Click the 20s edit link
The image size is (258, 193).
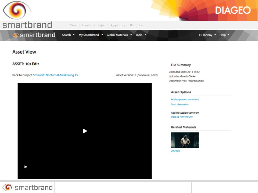(175, 151)
